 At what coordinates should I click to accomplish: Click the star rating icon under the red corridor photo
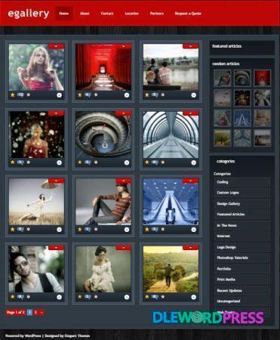pyautogui.click(x=80, y=95)
